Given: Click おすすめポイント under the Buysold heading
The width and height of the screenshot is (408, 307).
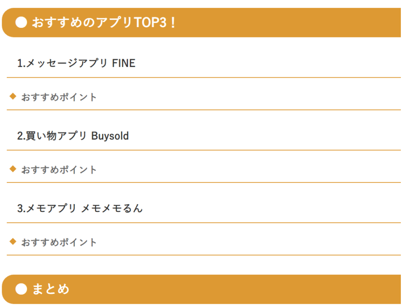Looking at the screenshot, I should click(59, 170).
